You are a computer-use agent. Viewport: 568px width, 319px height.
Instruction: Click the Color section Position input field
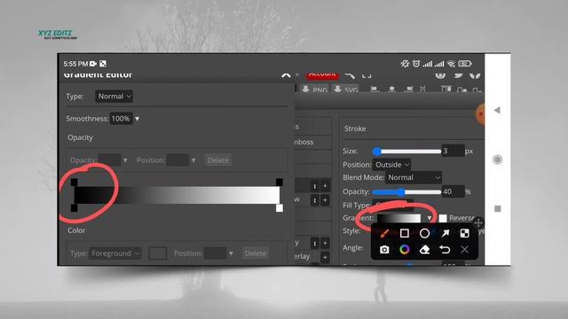[x=215, y=253]
